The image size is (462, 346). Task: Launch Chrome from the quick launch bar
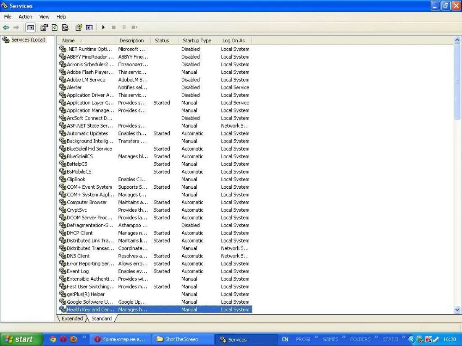click(x=53, y=339)
